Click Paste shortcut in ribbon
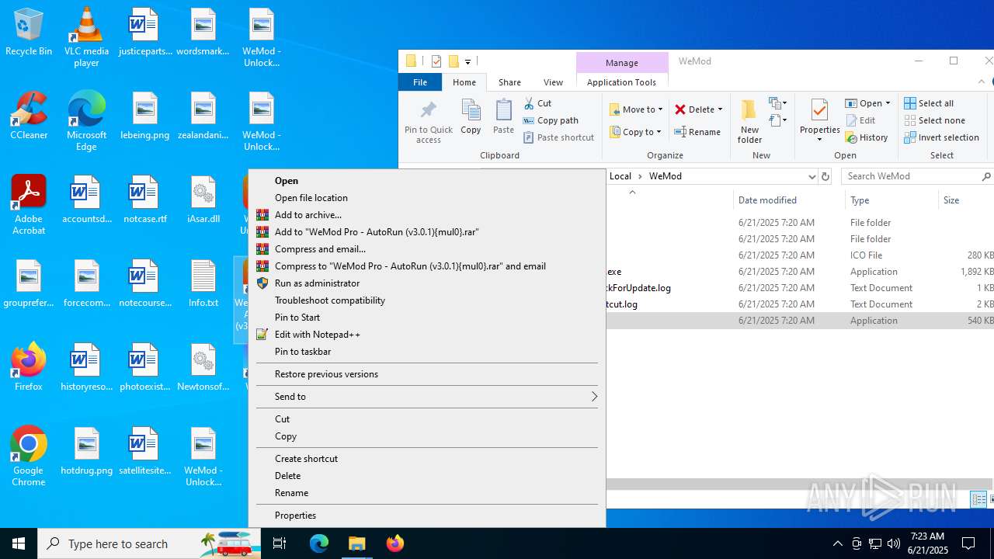Screen dimensions: 994x559 [558, 137]
